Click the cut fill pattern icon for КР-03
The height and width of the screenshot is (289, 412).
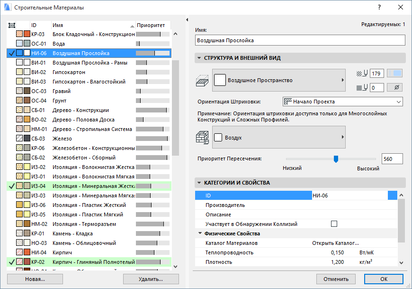click(x=19, y=34)
